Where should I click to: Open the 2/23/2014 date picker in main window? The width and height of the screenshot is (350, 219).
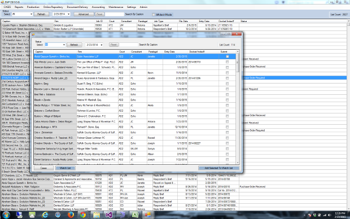point(68,14)
